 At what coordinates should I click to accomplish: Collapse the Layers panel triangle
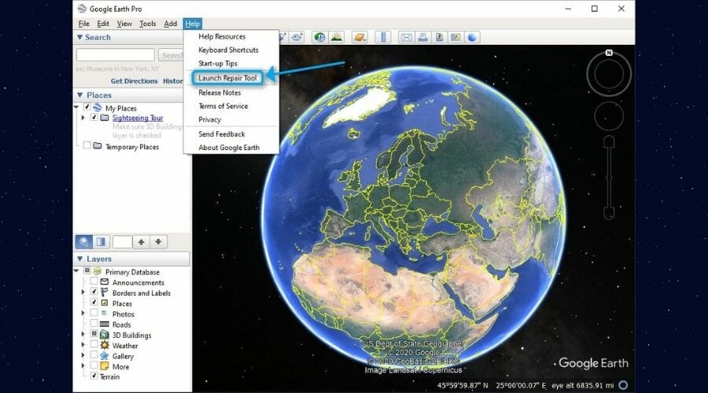(x=80, y=259)
